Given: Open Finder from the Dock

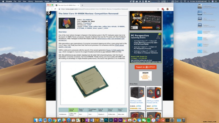Looking at the screenshot, I should (x=36, y=120).
